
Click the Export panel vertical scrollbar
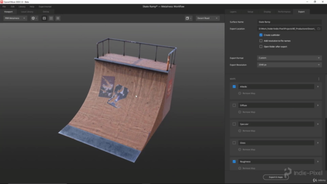tap(326, 96)
